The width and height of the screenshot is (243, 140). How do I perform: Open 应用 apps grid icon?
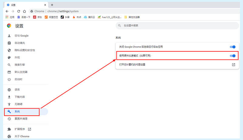[7, 17]
